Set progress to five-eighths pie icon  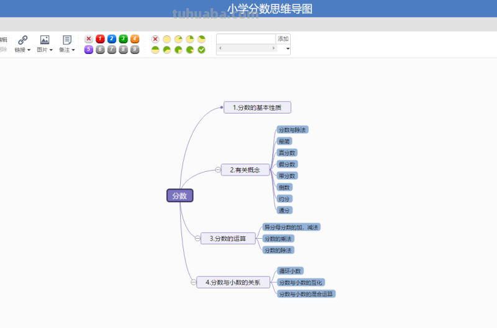tap(166, 50)
